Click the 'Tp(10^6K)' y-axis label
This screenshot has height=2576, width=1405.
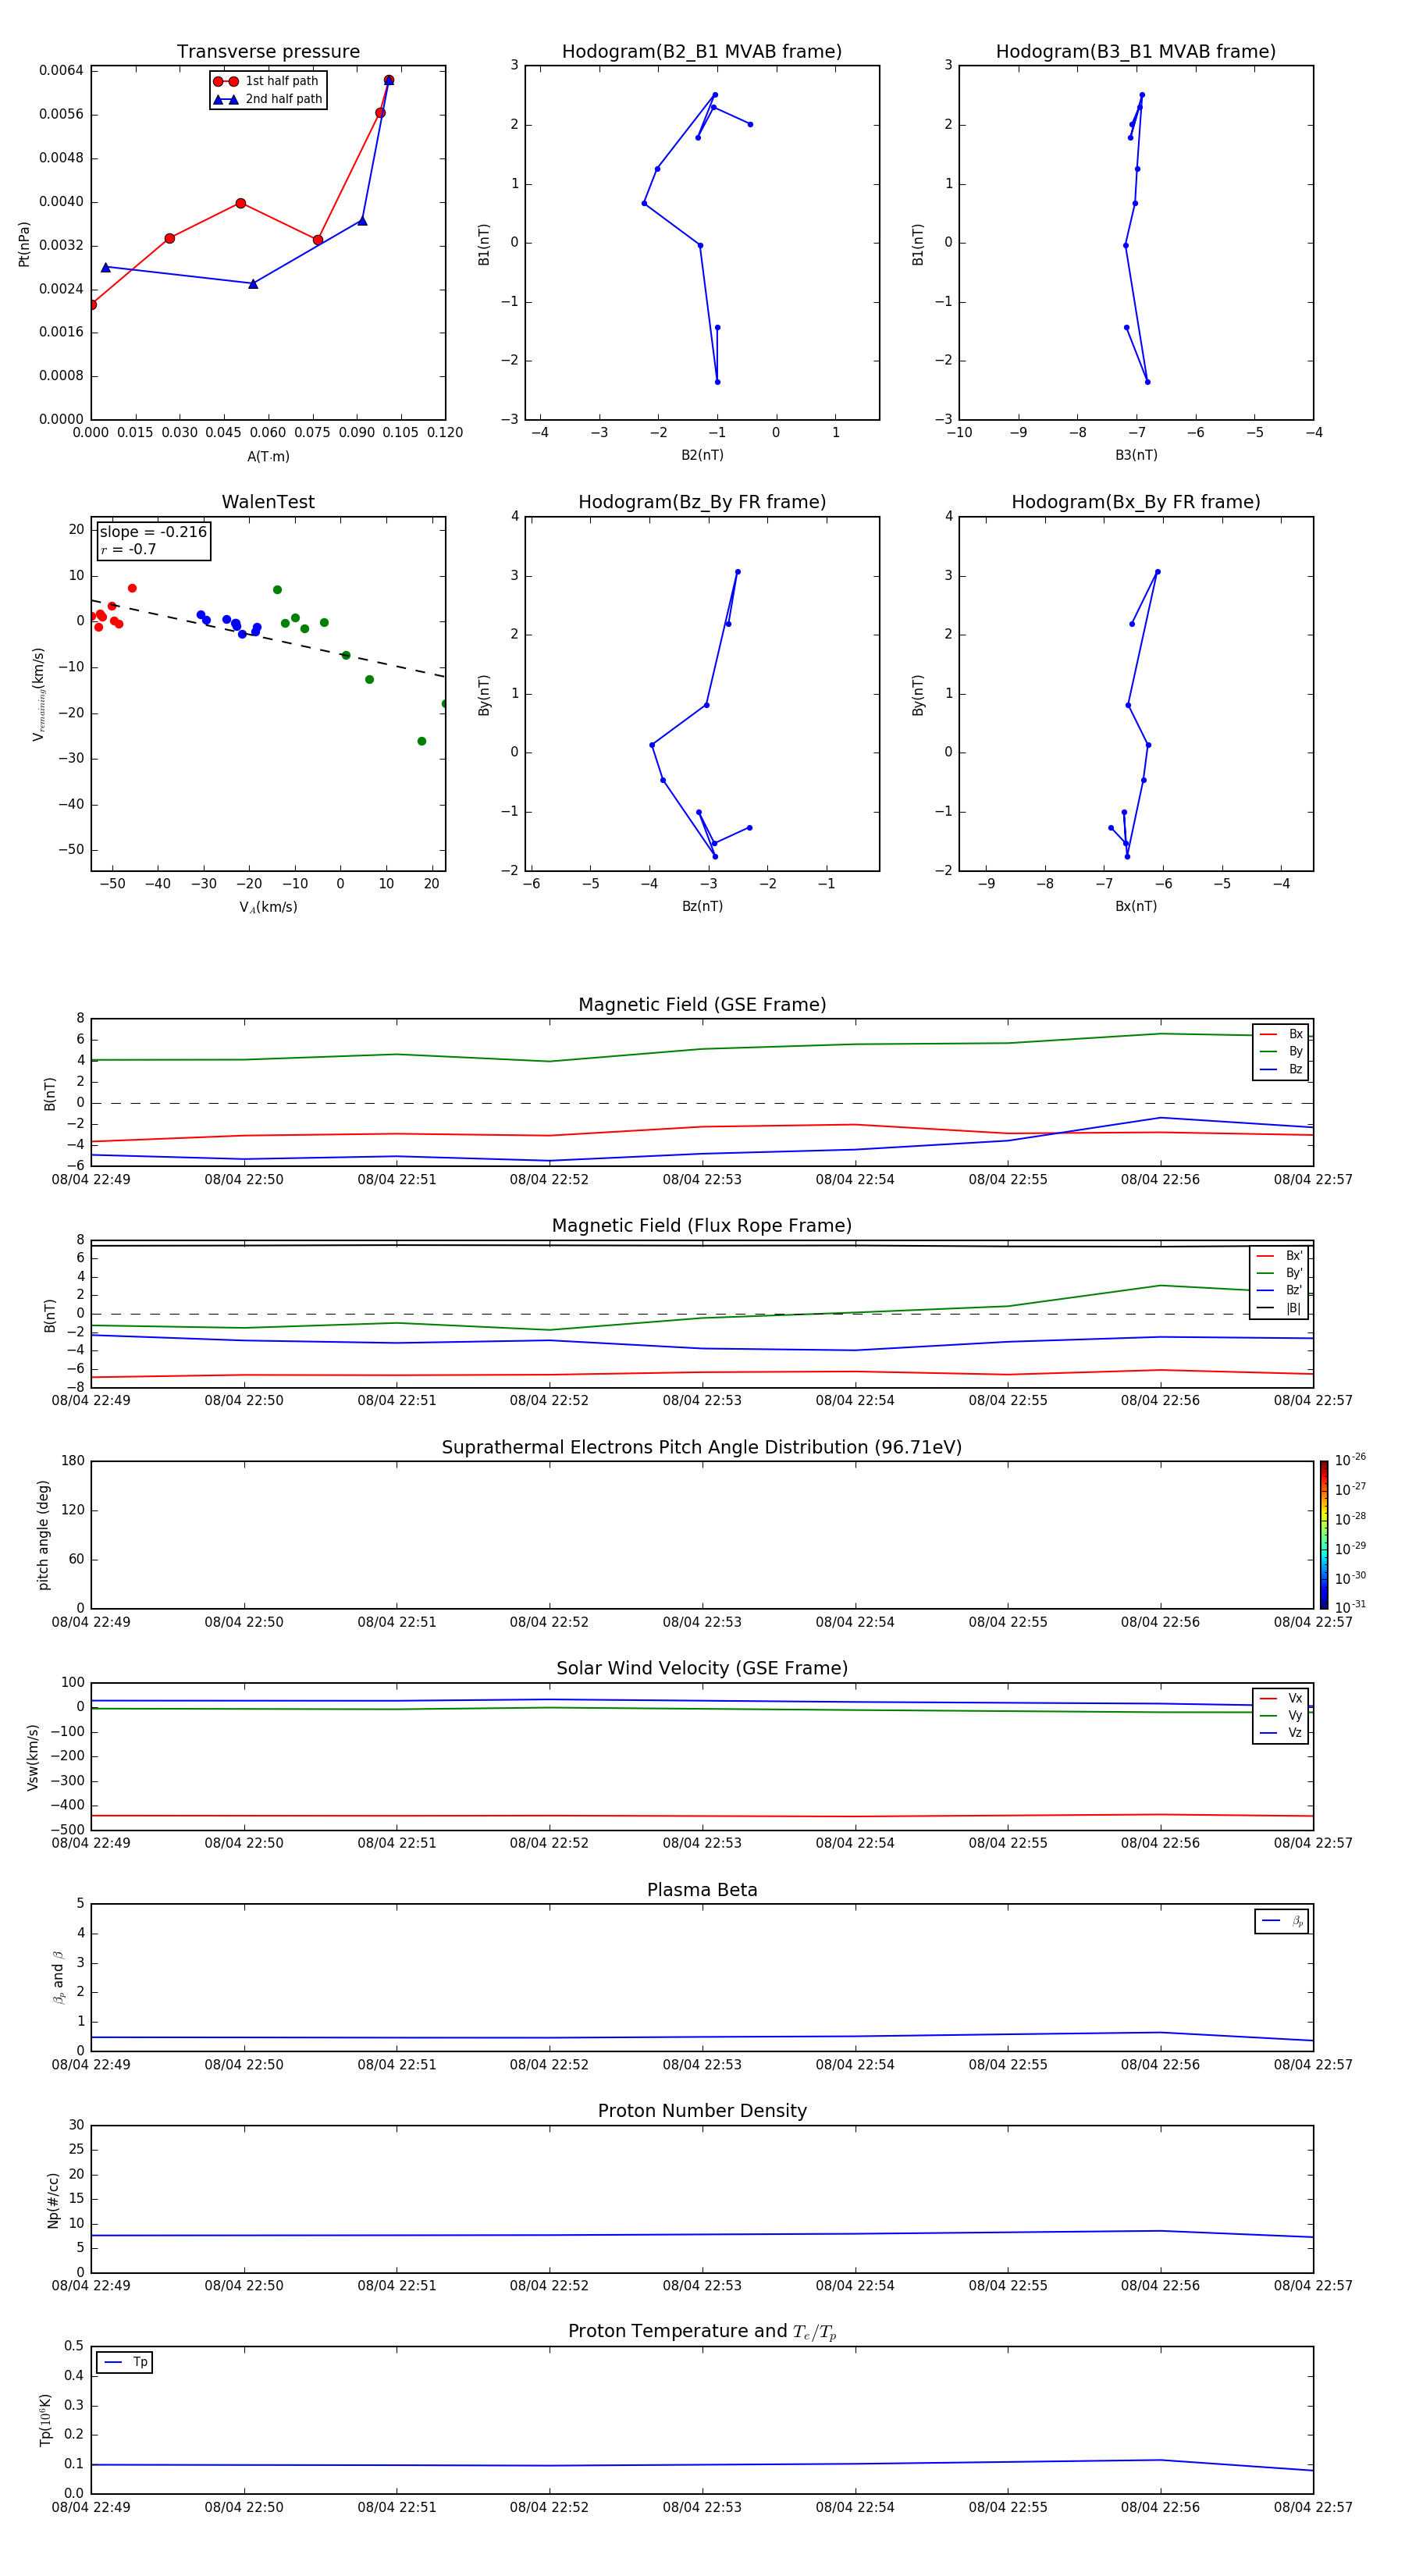point(45,2420)
